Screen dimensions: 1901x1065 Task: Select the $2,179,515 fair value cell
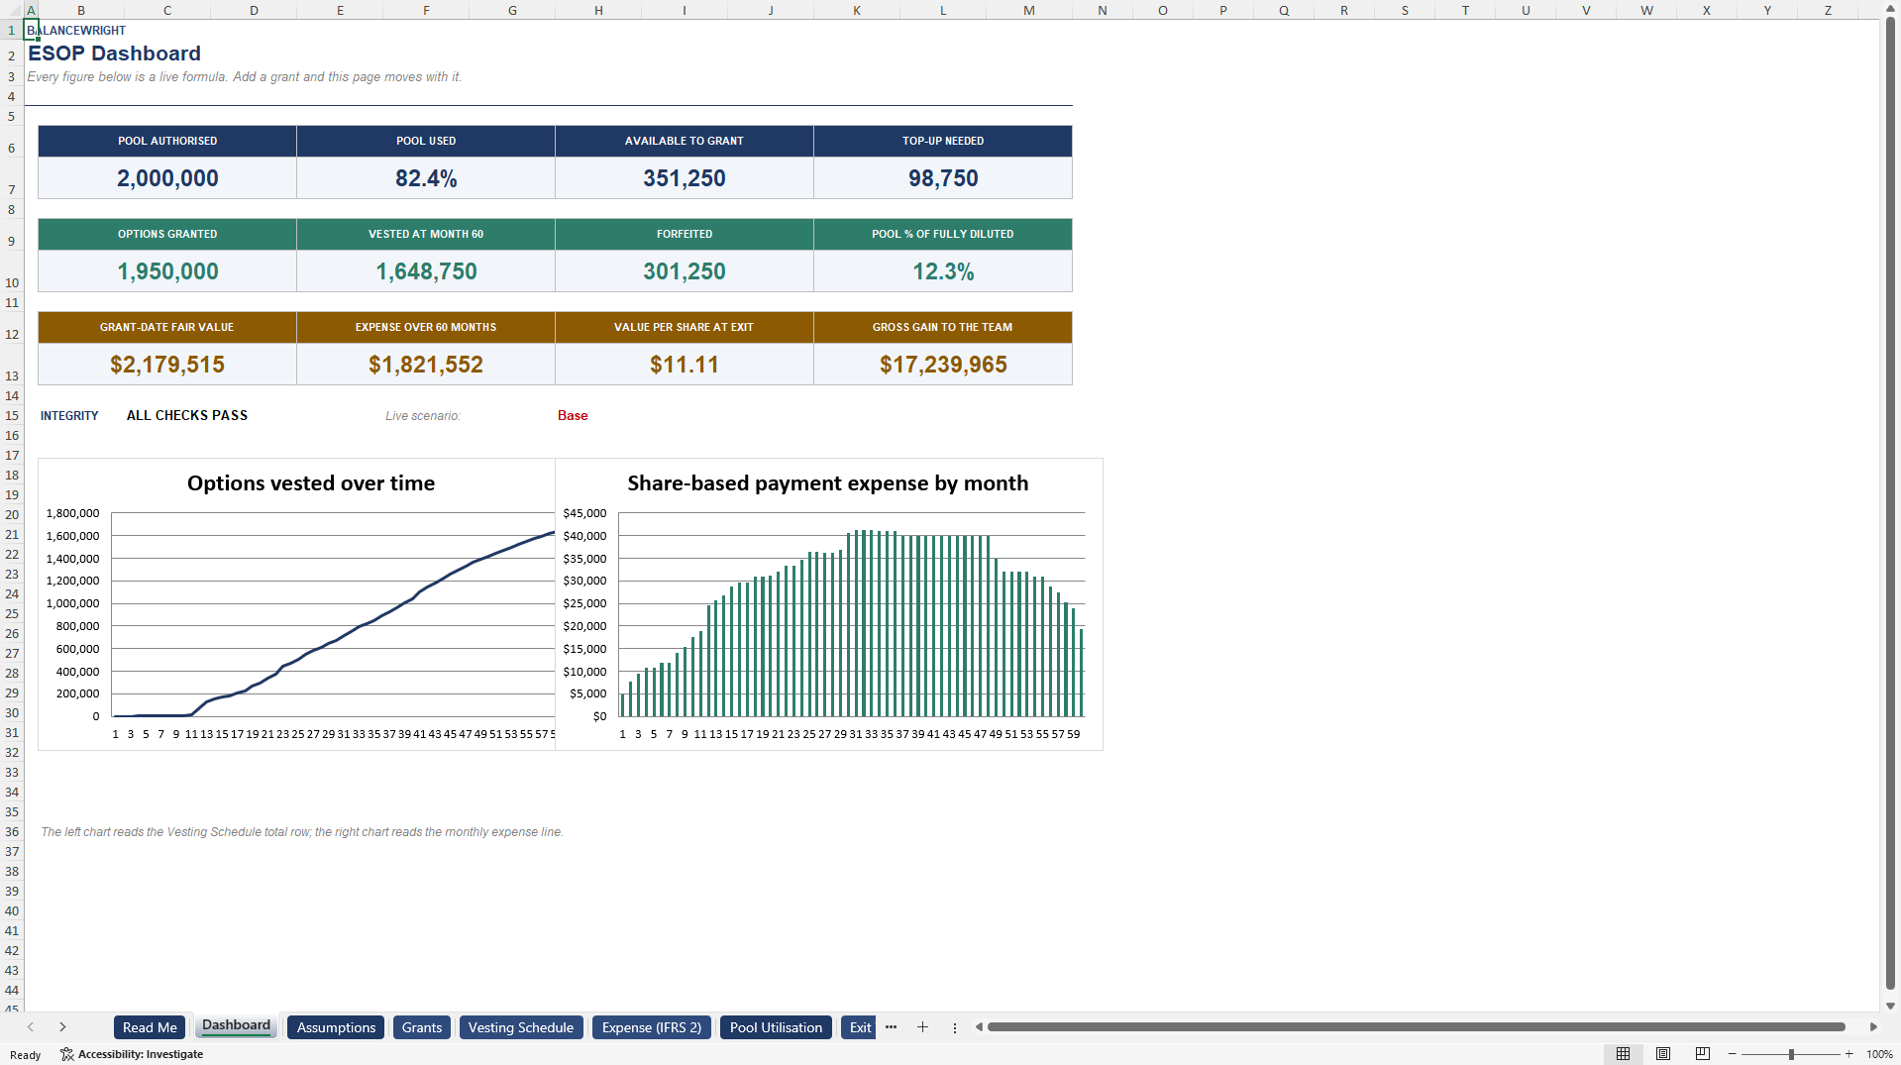click(167, 365)
